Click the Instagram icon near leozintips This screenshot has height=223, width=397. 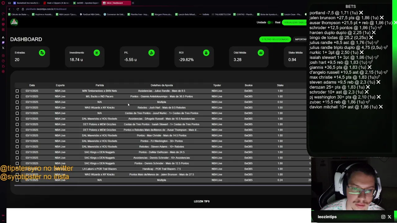(383, 217)
